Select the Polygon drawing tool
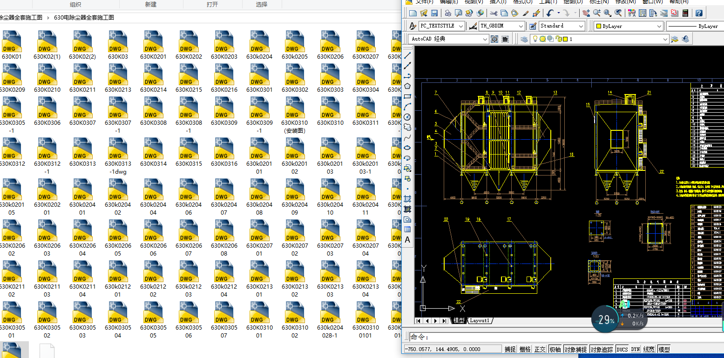This screenshot has width=724, height=358. pos(407,86)
